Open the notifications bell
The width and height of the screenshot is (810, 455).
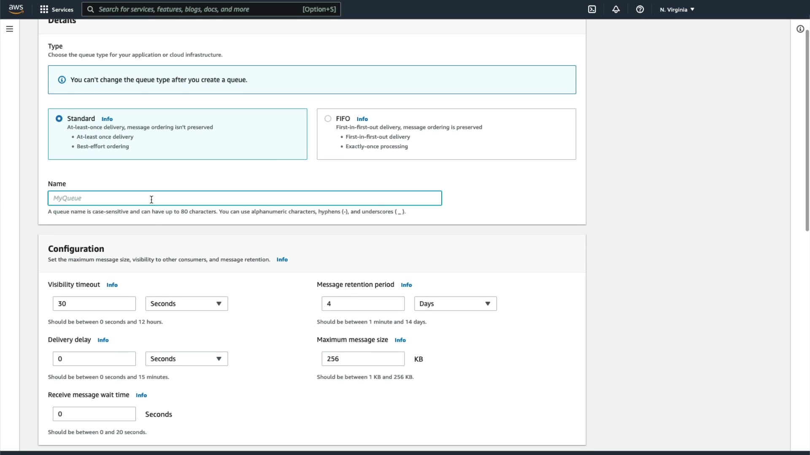pos(616,9)
